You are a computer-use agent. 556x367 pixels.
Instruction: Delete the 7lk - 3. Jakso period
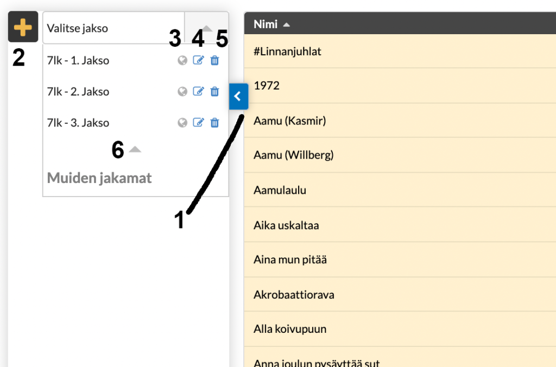pos(214,123)
